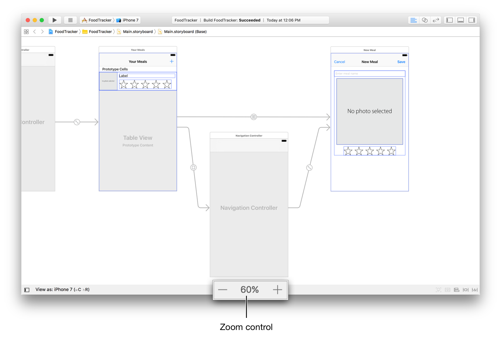Run the FoodTracker app with Play button

point(55,20)
